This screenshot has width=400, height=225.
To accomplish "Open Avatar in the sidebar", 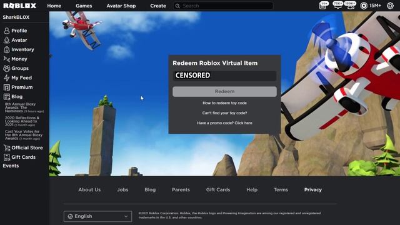I will pos(19,40).
